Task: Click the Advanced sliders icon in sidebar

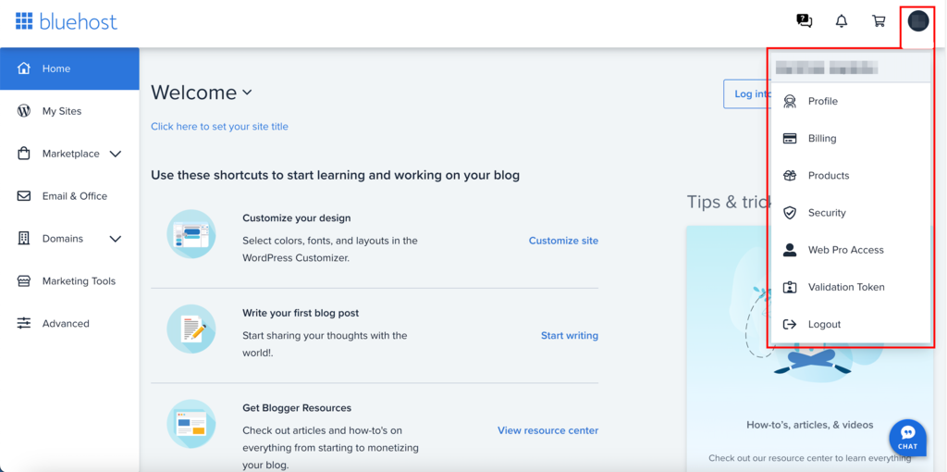Action: [24, 324]
